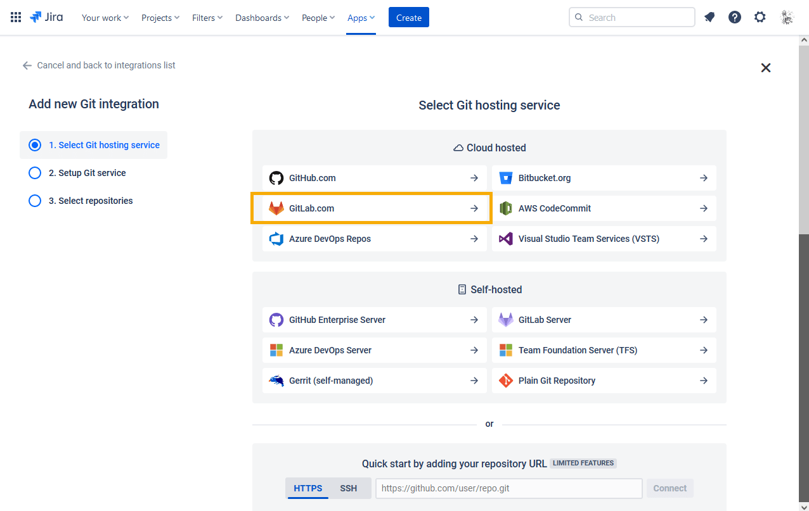Screen dimensions: 809x511
Task: Click the GitLab.com fox icon
Action: point(276,208)
